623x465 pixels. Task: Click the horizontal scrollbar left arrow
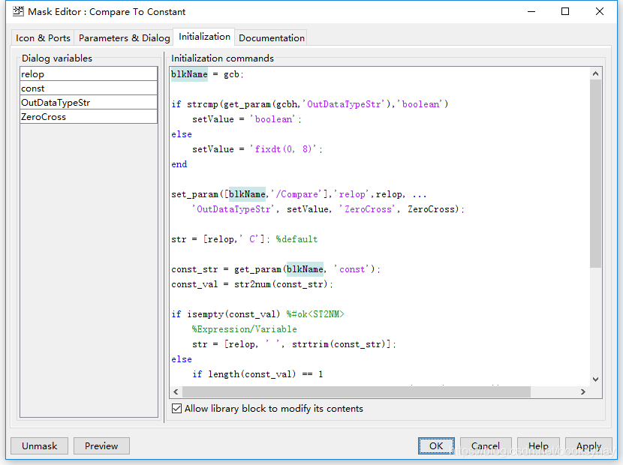pyautogui.click(x=176, y=392)
